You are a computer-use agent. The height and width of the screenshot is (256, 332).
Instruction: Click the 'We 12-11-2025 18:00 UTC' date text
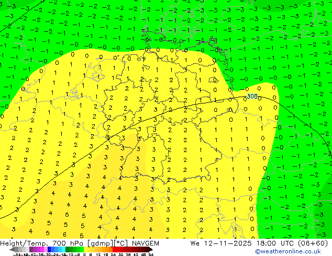point(242,243)
